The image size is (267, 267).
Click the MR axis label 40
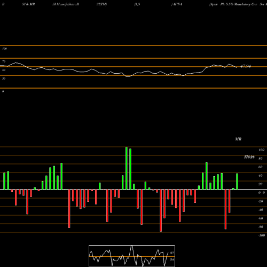261,176
